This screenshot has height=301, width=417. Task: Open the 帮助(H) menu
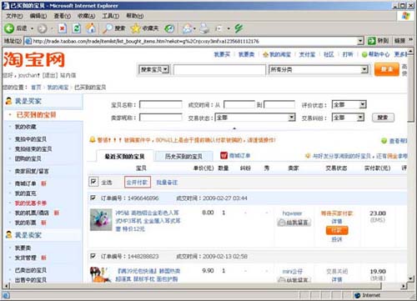135,16
